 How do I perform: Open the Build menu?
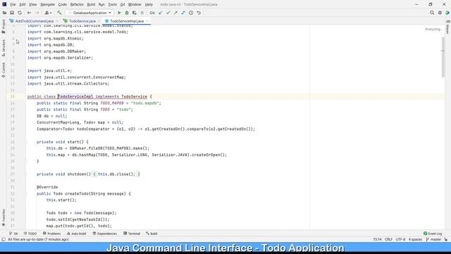coord(91,4)
